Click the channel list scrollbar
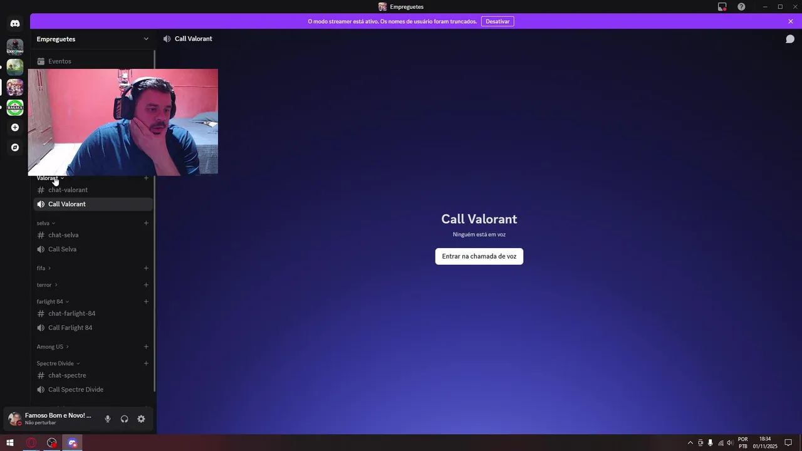This screenshot has width=802, height=451. [154, 222]
